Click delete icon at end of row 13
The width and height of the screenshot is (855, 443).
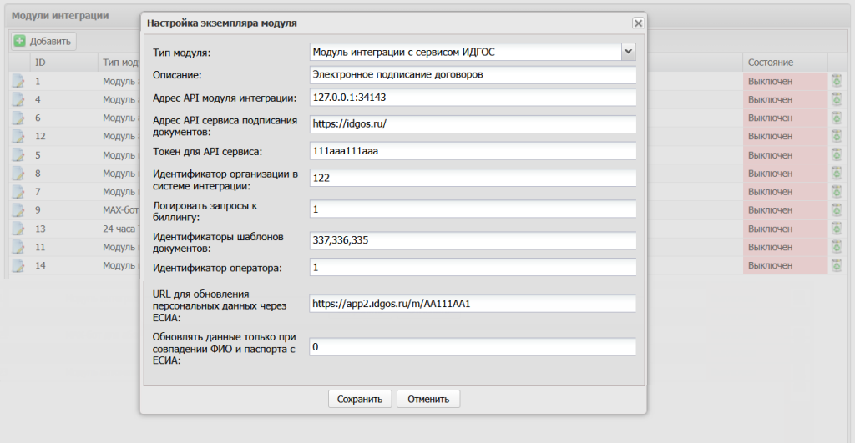837,229
